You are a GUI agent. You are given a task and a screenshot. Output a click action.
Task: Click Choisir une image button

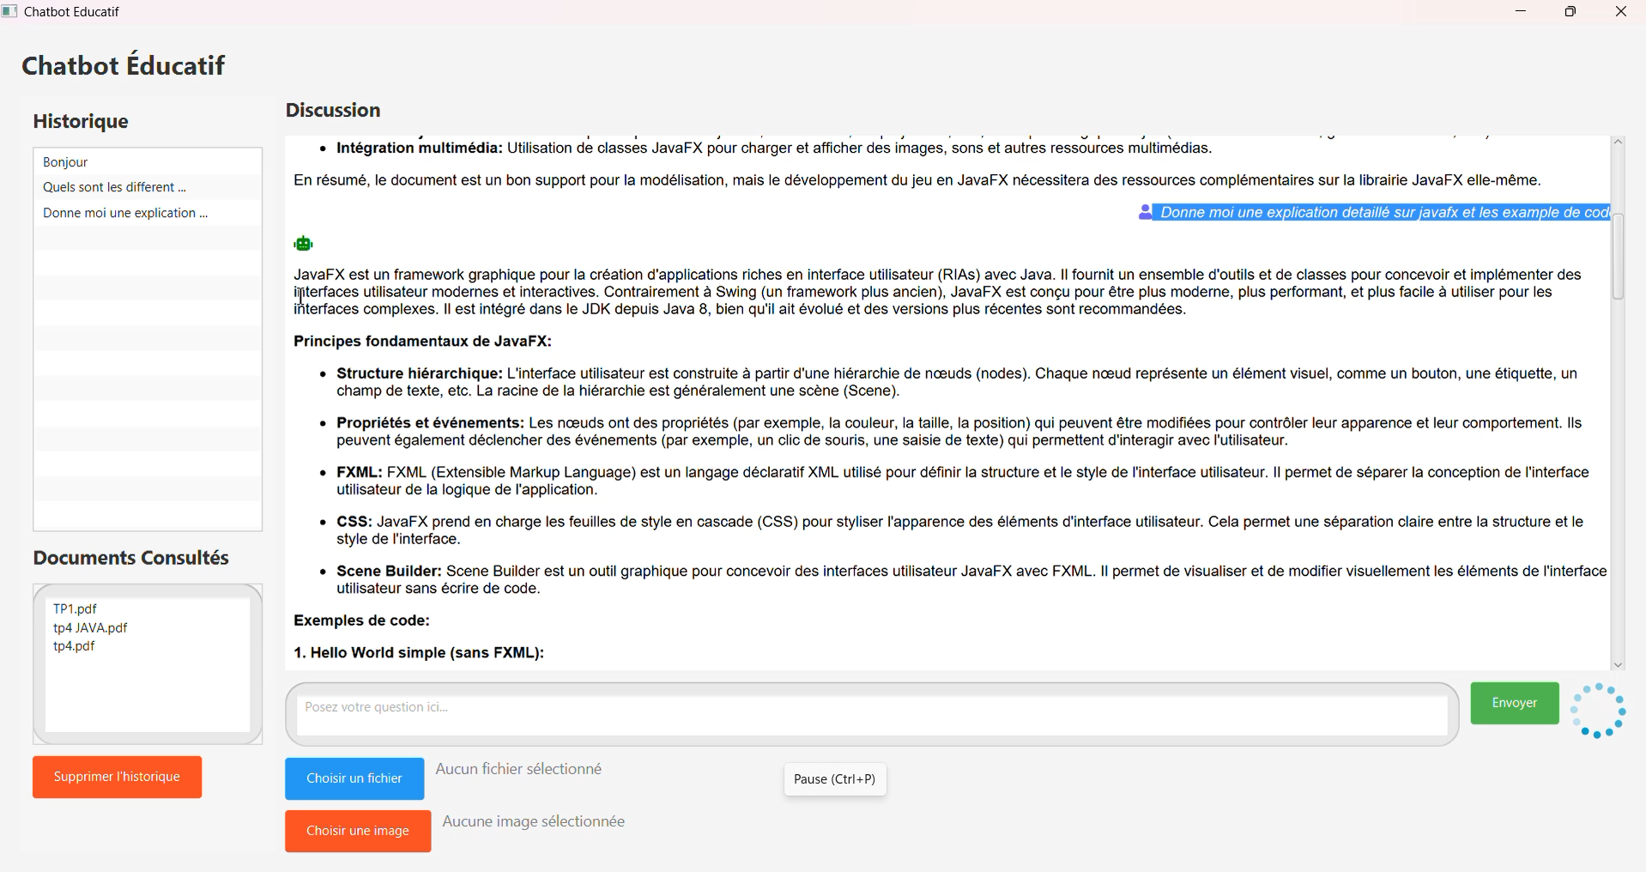pyautogui.click(x=358, y=831)
